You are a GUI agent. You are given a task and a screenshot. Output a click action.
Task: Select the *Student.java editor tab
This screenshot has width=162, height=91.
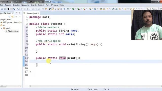(31, 13)
